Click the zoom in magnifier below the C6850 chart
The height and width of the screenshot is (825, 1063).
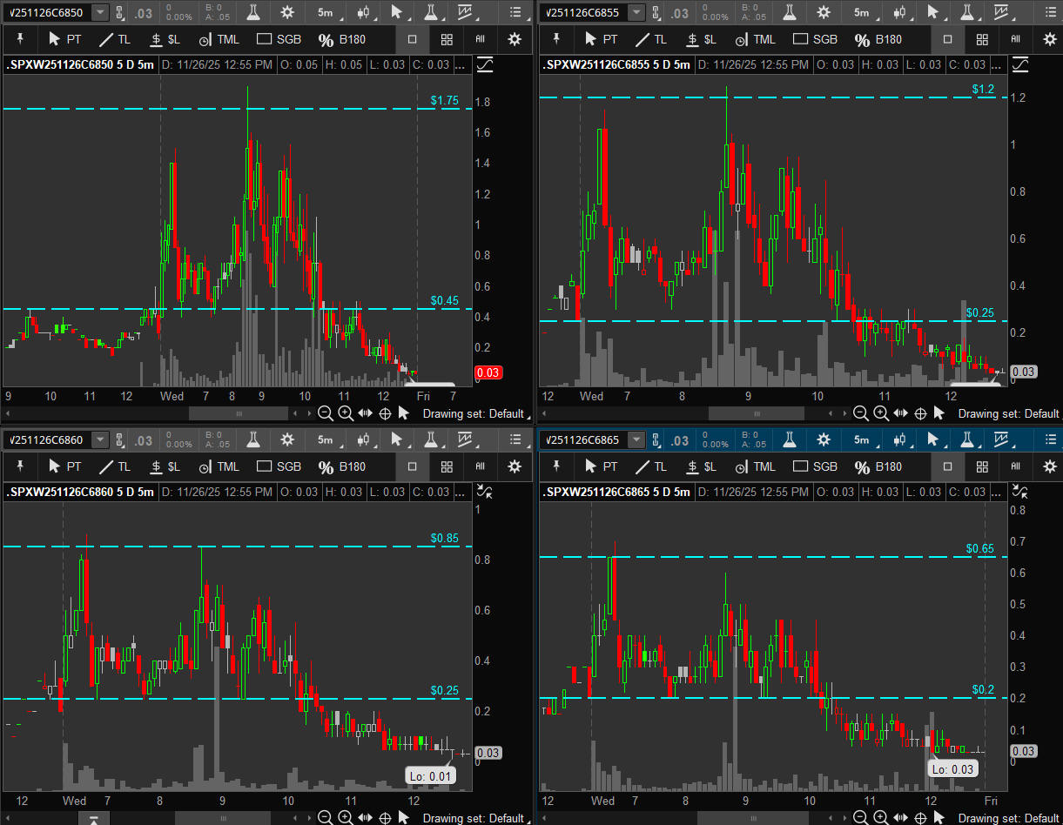click(345, 413)
